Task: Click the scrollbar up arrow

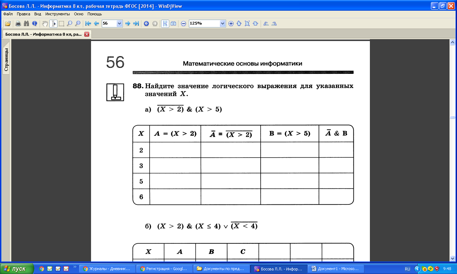Action: [x=452, y=42]
